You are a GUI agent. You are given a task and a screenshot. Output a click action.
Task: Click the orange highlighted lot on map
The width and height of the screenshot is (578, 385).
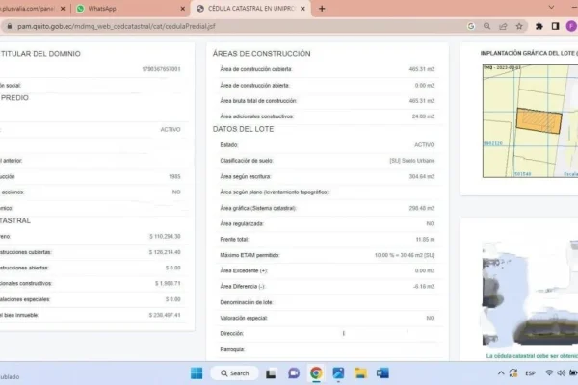(538, 119)
